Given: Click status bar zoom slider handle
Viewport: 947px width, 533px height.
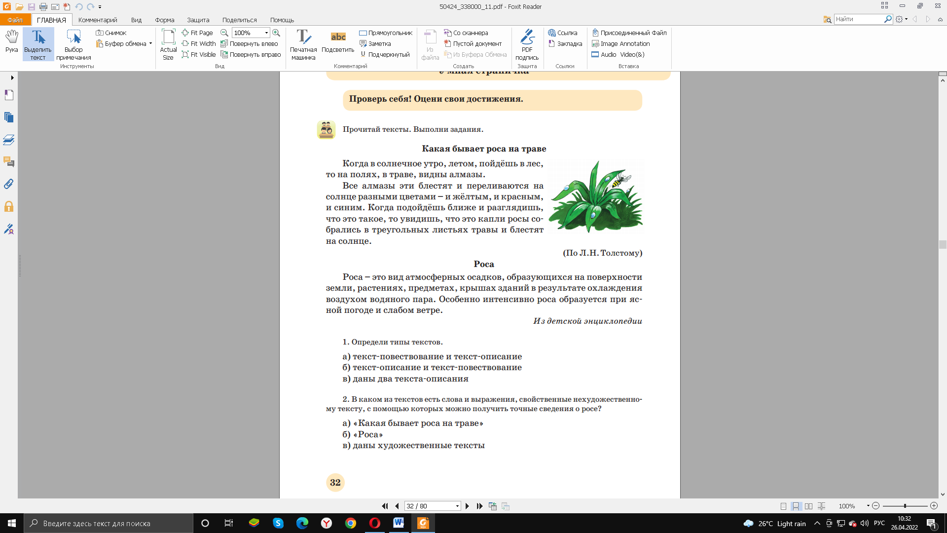Looking at the screenshot, I should tap(905, 506).
